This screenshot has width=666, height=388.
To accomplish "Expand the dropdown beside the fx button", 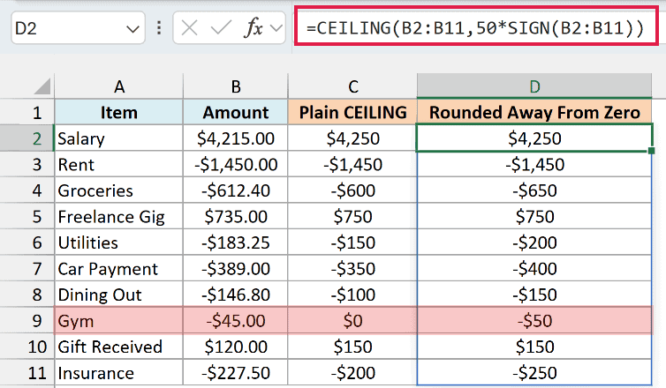I will click(276, 28).
